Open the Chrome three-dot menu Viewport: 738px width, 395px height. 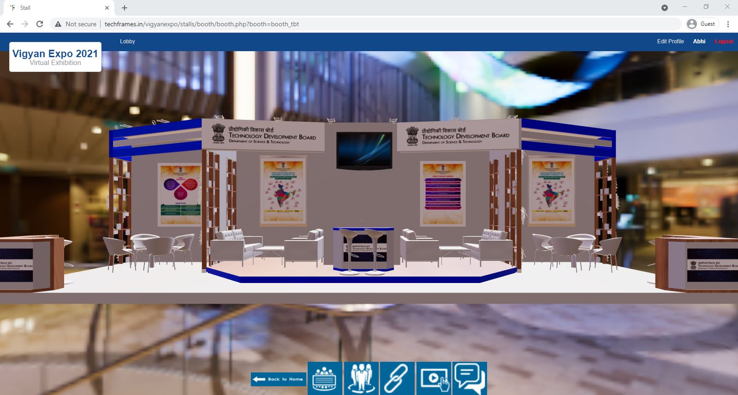pyautogui.click(x=728, y=24)
